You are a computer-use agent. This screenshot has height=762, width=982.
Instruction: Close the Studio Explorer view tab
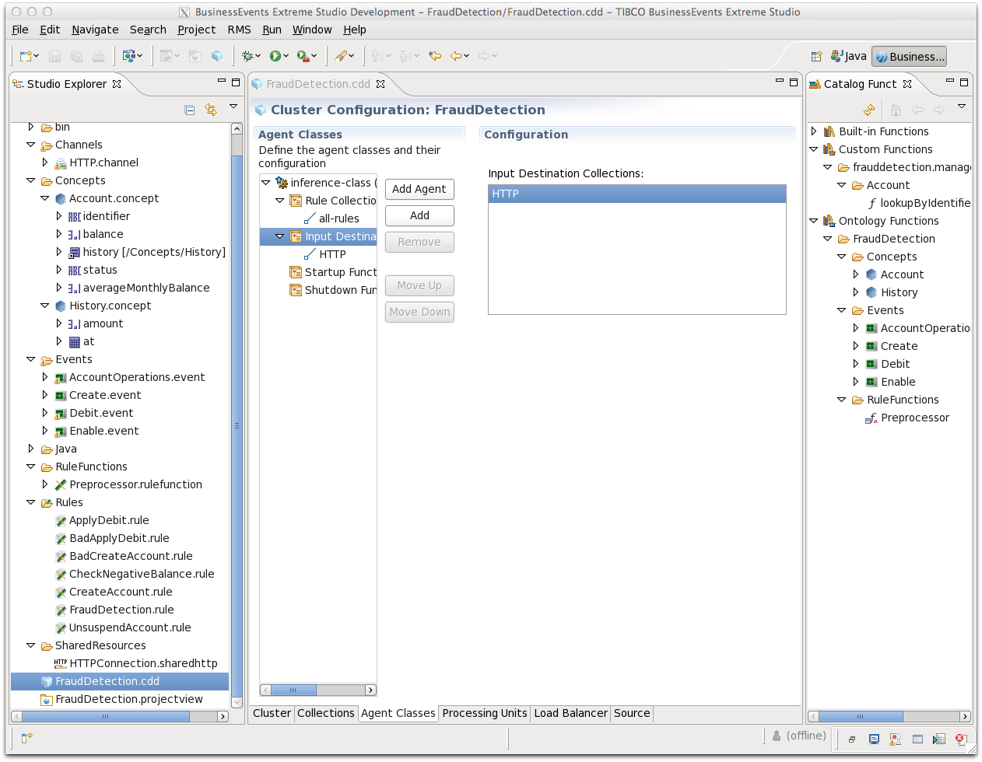click(117, 84)
